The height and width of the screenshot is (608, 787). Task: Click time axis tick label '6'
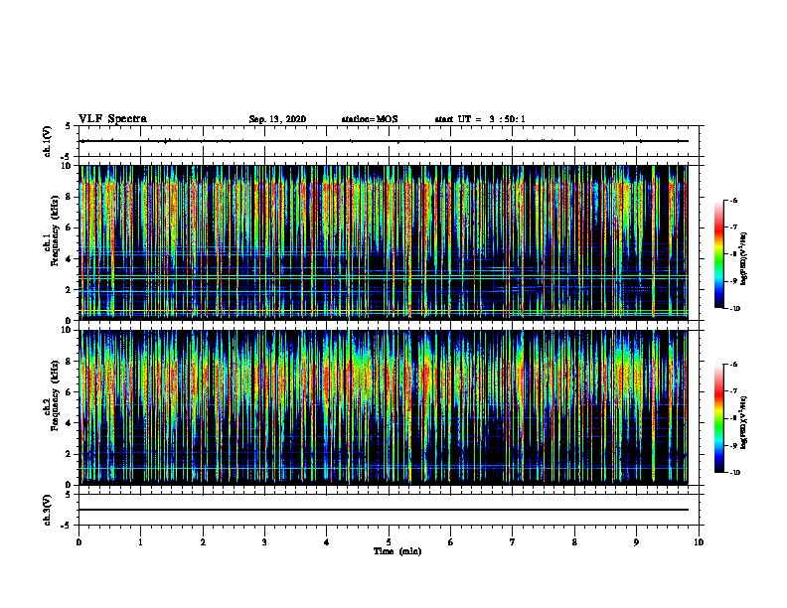tap(451, 541)
